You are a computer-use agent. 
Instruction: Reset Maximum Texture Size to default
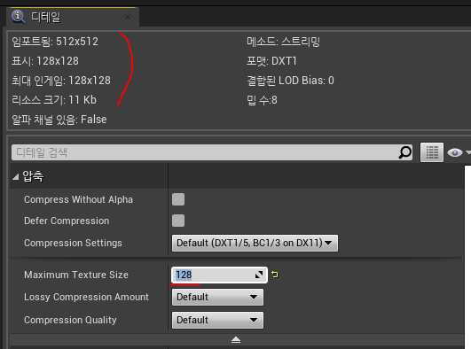click(275, 275)
